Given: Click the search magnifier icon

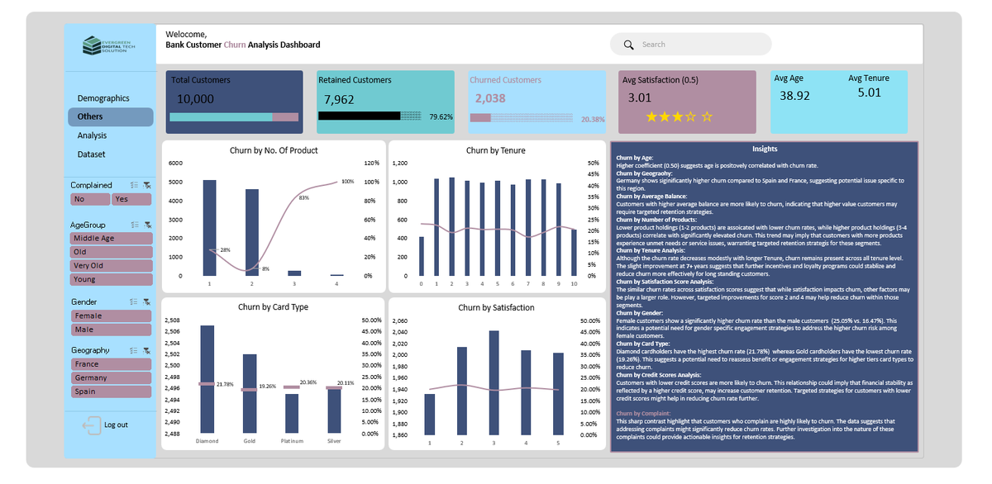Looking at the screenshot, I should 629,45.
